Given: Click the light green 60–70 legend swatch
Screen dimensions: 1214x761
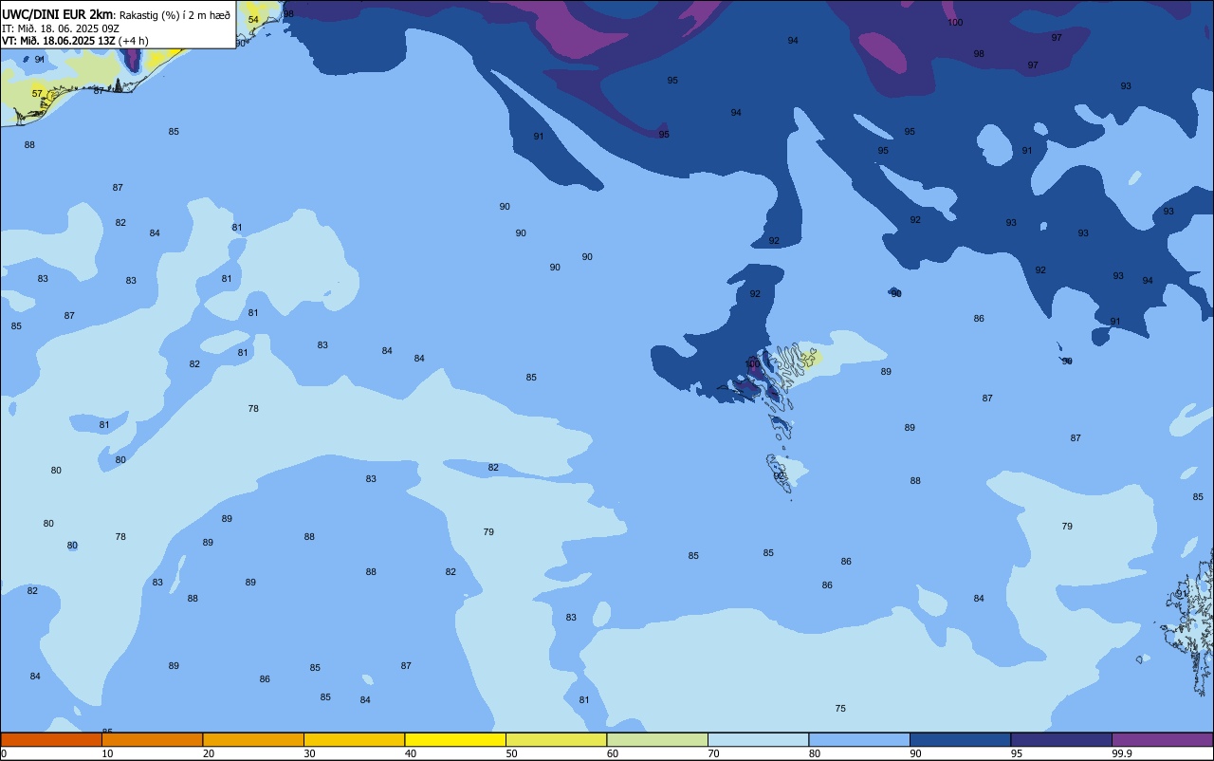Looking at the screenshot, I should click(657, 739).
